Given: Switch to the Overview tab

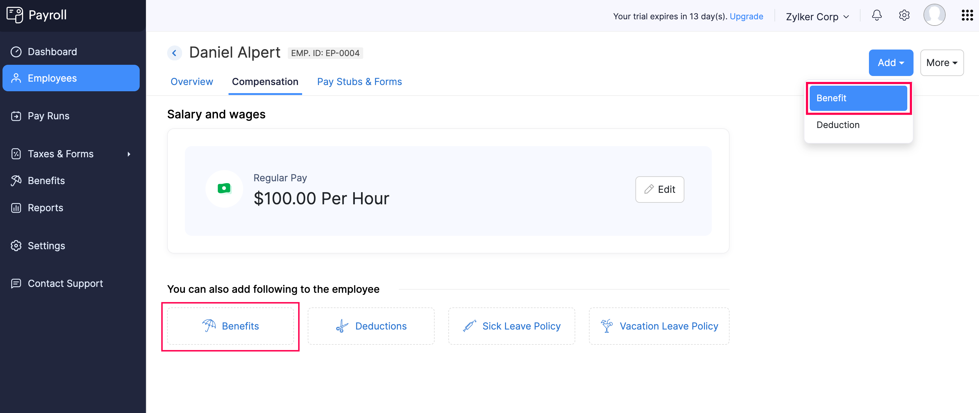Looking at the screenshot, I should (x=191, y=81).
